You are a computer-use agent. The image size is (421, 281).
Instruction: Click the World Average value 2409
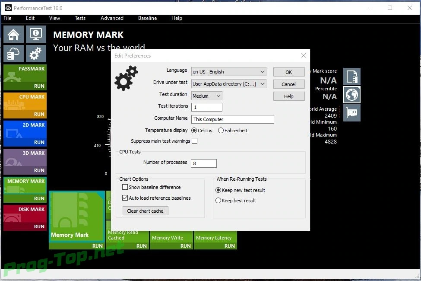[330, 115]
